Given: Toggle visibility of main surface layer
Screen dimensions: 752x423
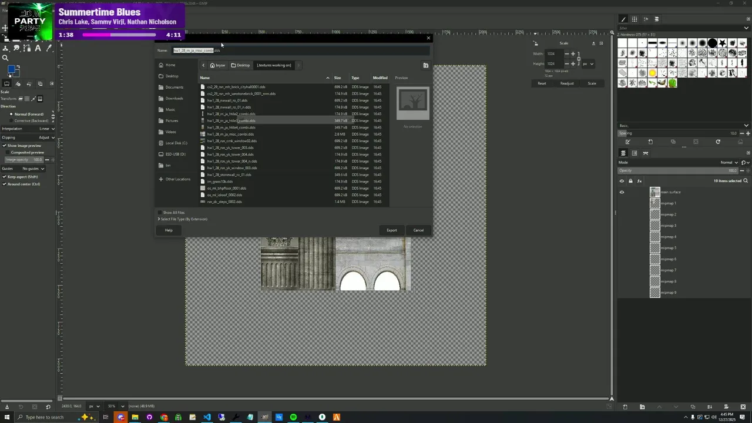Looking at the screenshot, I should 622,192.
